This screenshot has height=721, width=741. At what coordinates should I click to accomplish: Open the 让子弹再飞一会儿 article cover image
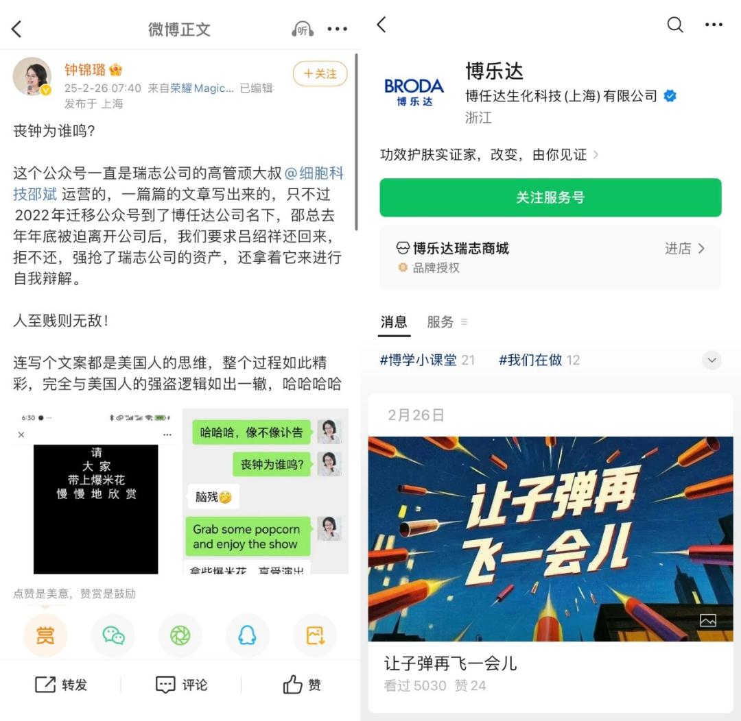pyautogui.click(x=550, y=539)
